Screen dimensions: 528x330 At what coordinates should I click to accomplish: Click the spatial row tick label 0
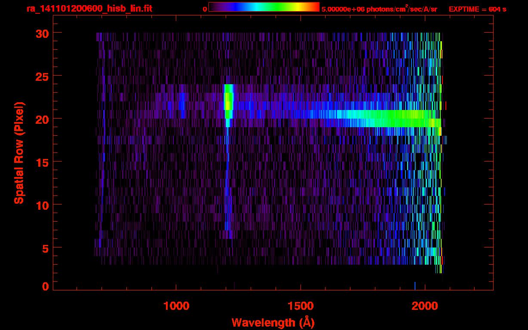(45, 286)
